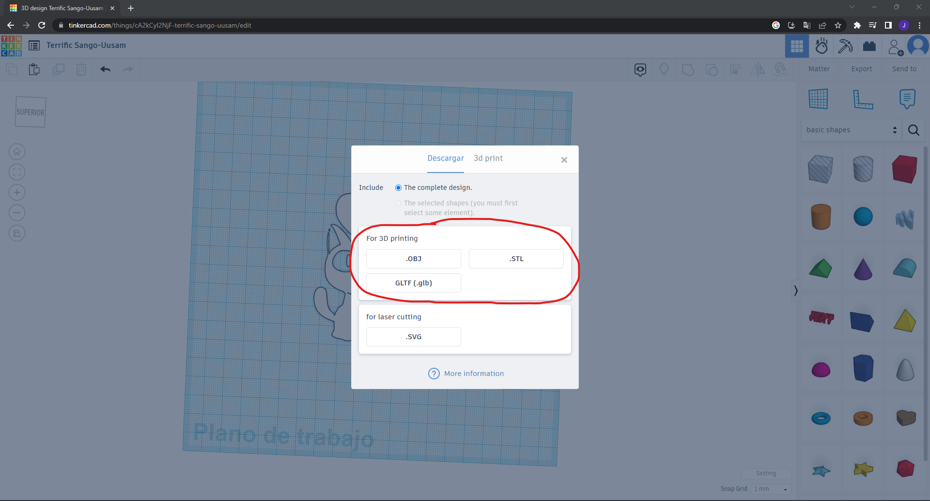Click the Align tool icon
This screenshot has width=930, height=501.
735,70
